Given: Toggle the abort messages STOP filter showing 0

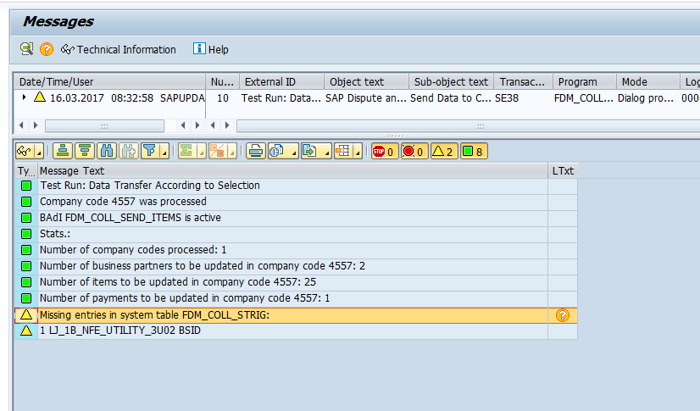Looking at the screenshot, I should 384,152.
